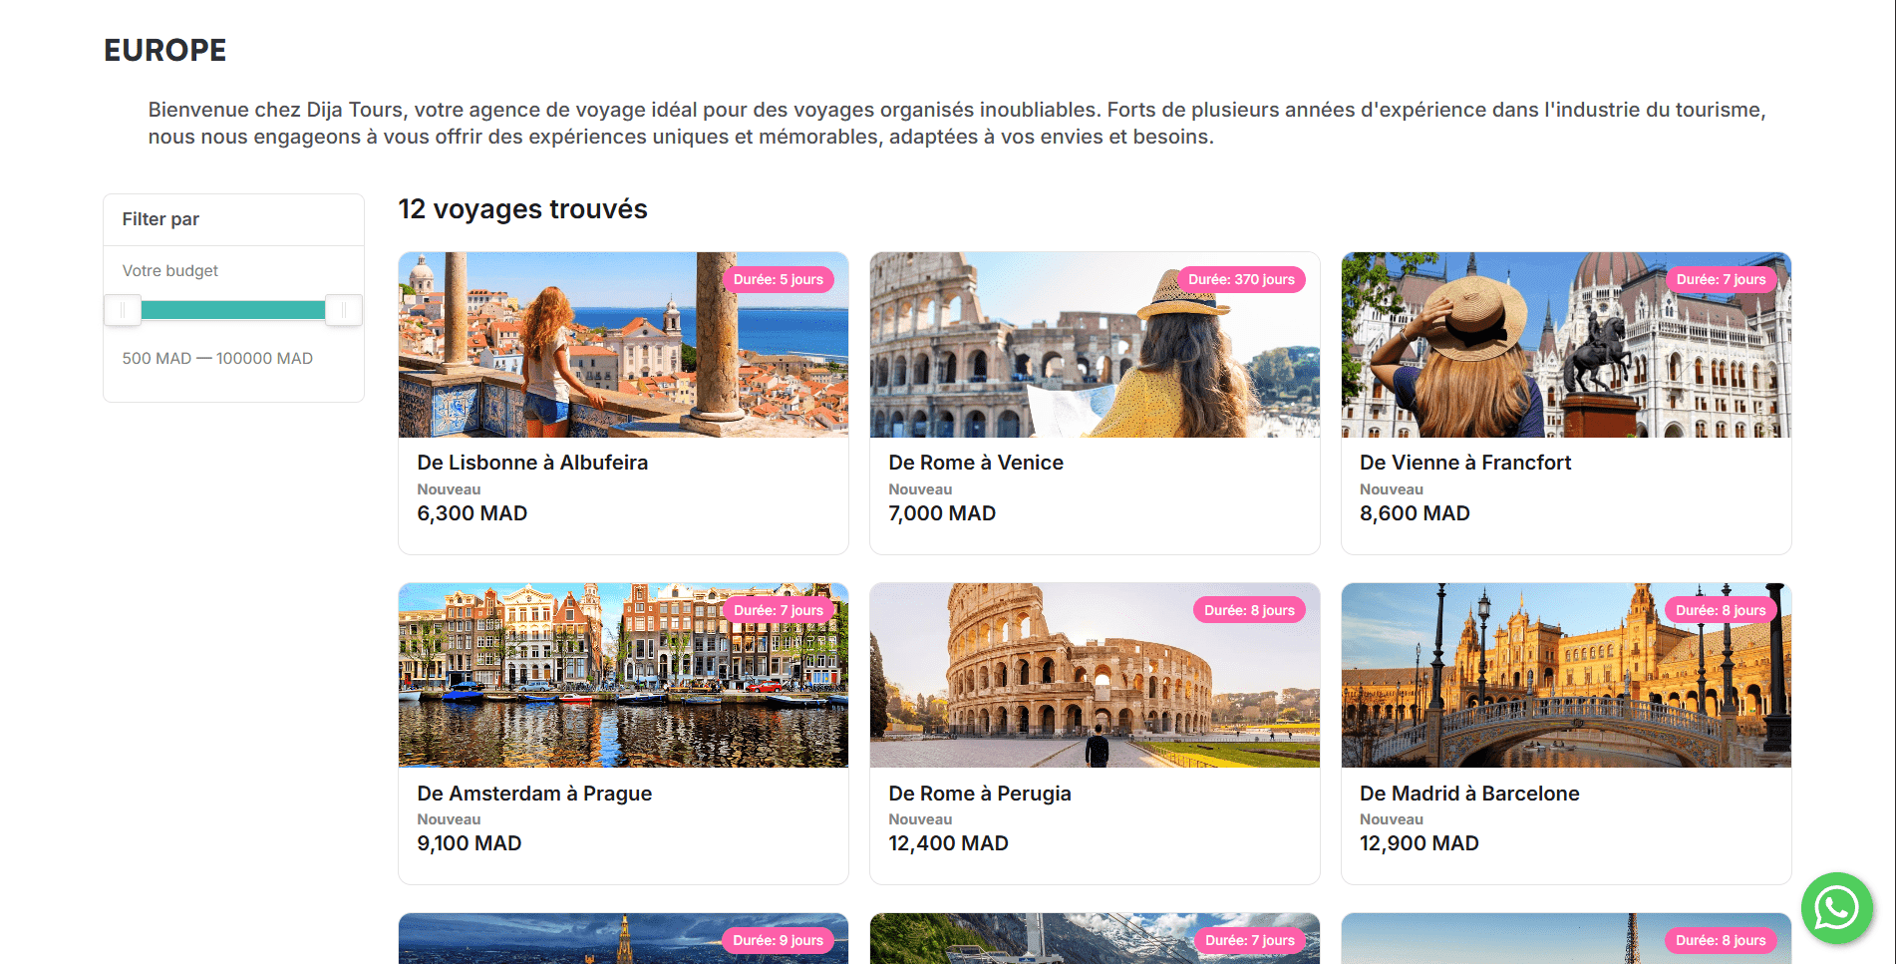Open the WhatsApp chat icon
Viewport: 1896px width, 964px height.
click(1837, 908)
